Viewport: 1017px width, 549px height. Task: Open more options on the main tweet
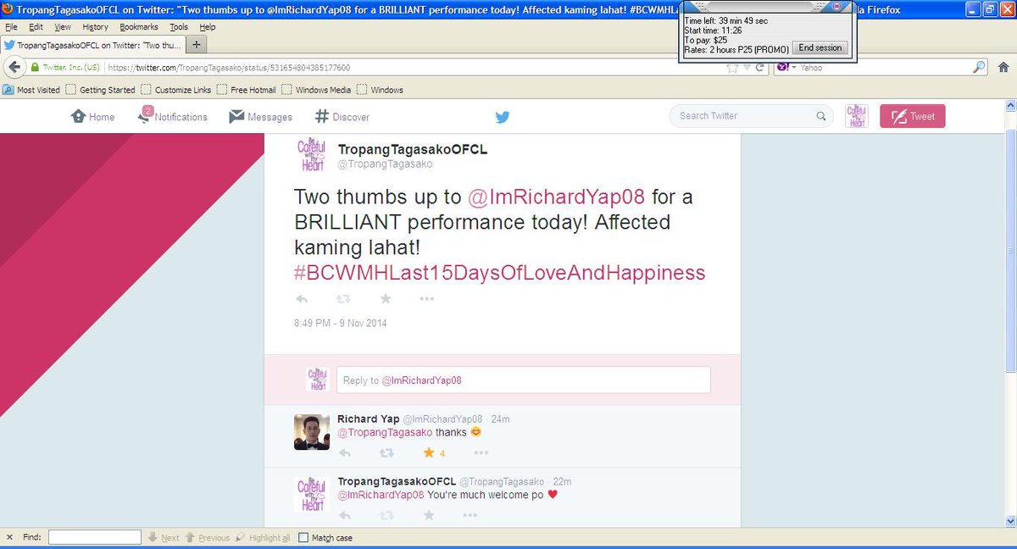pos(427,298)
